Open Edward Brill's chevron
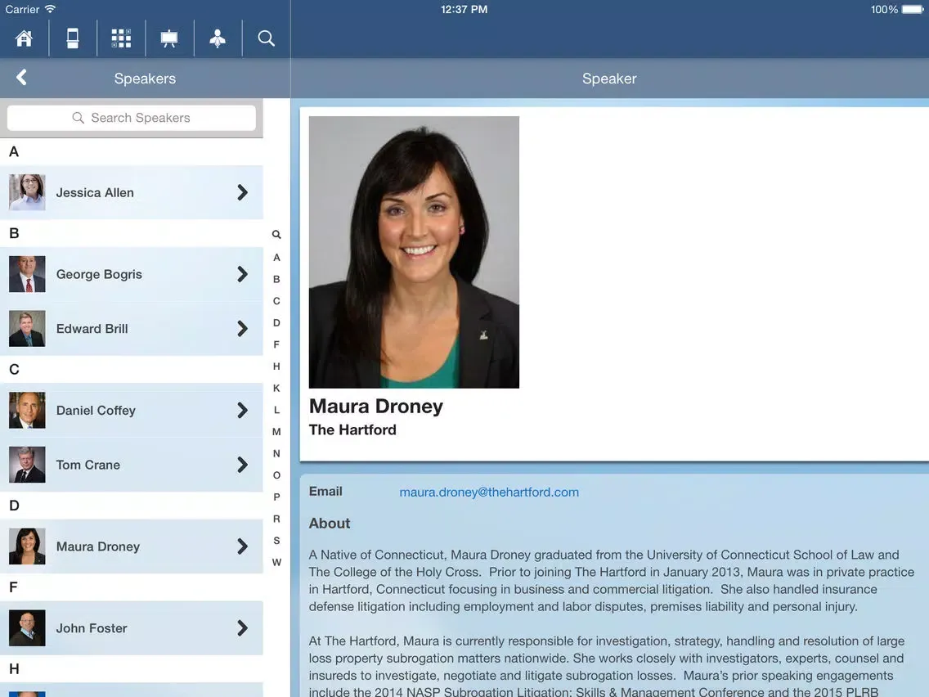 pos(242,328)
